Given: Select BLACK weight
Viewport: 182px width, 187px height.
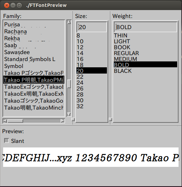Looking at the screenshot, I should pyautogui.click(x=145, y=71).
